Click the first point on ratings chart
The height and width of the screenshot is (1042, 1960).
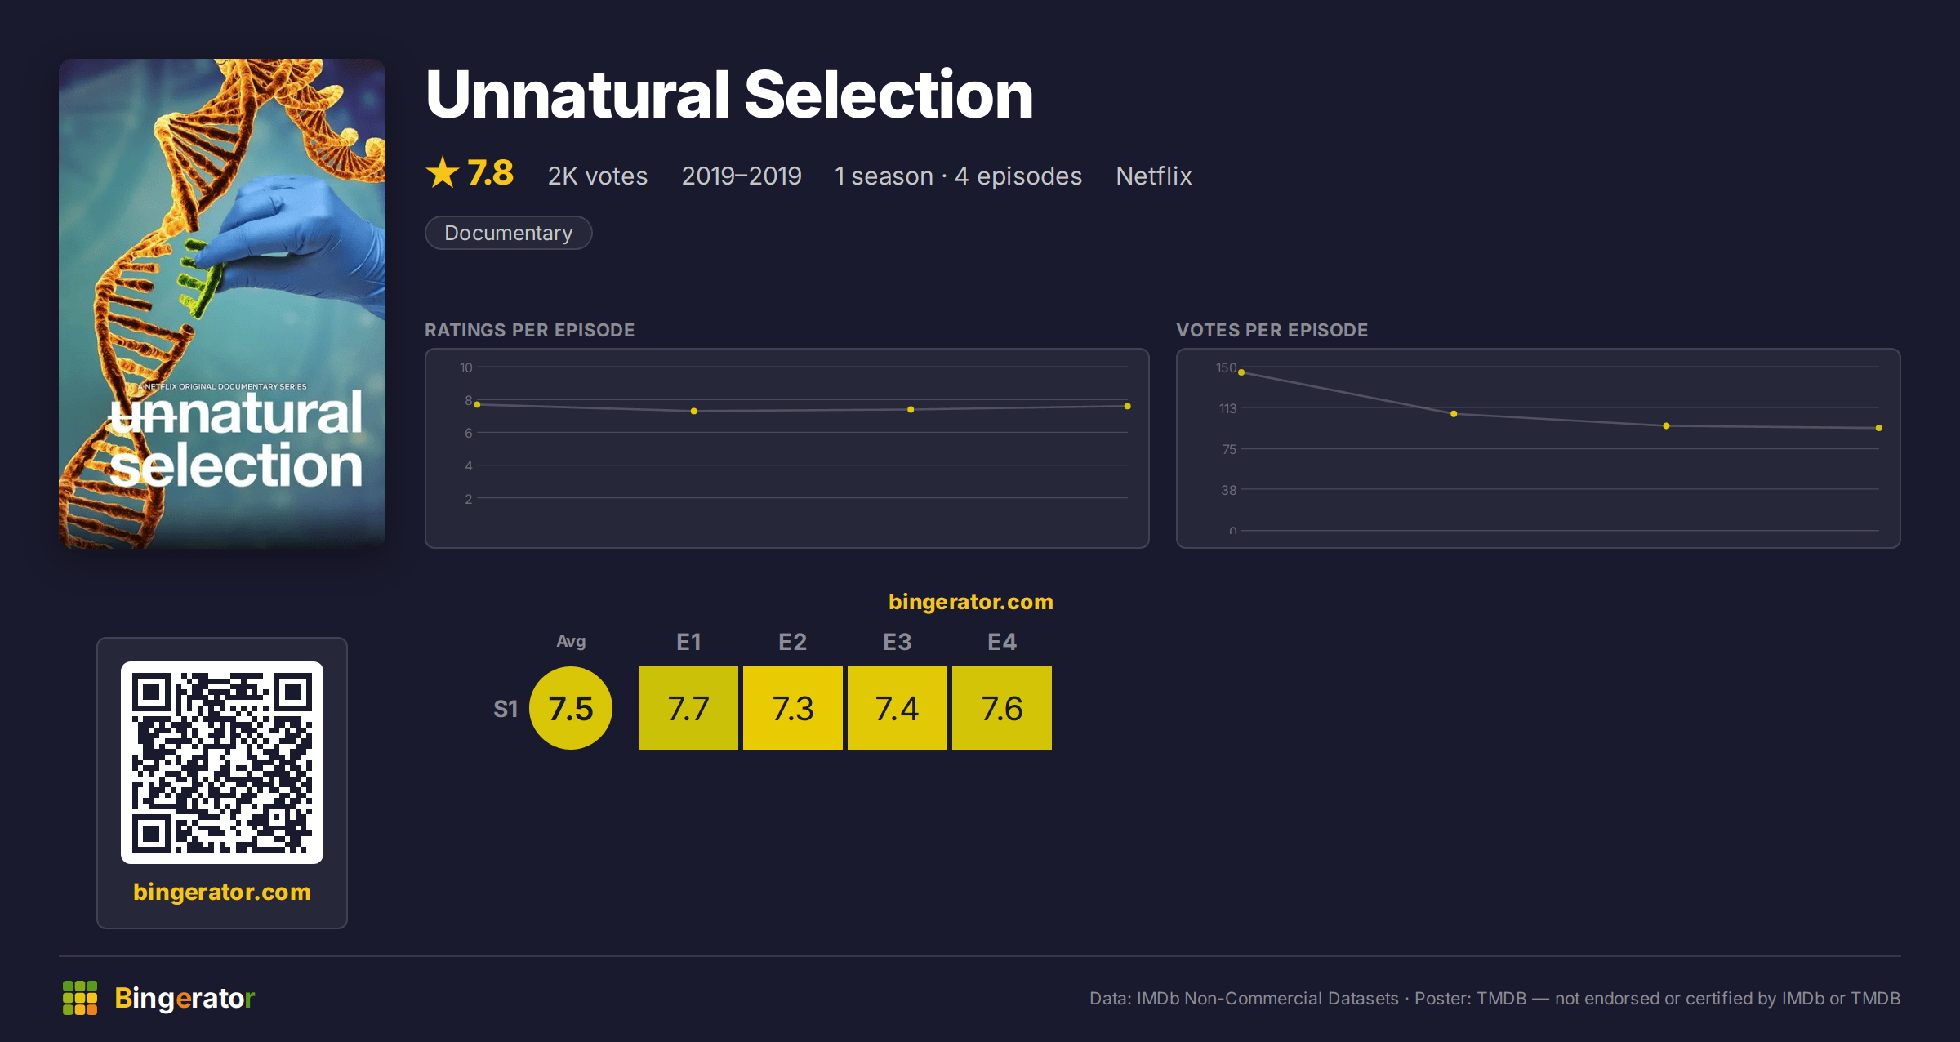coord(477,404)
